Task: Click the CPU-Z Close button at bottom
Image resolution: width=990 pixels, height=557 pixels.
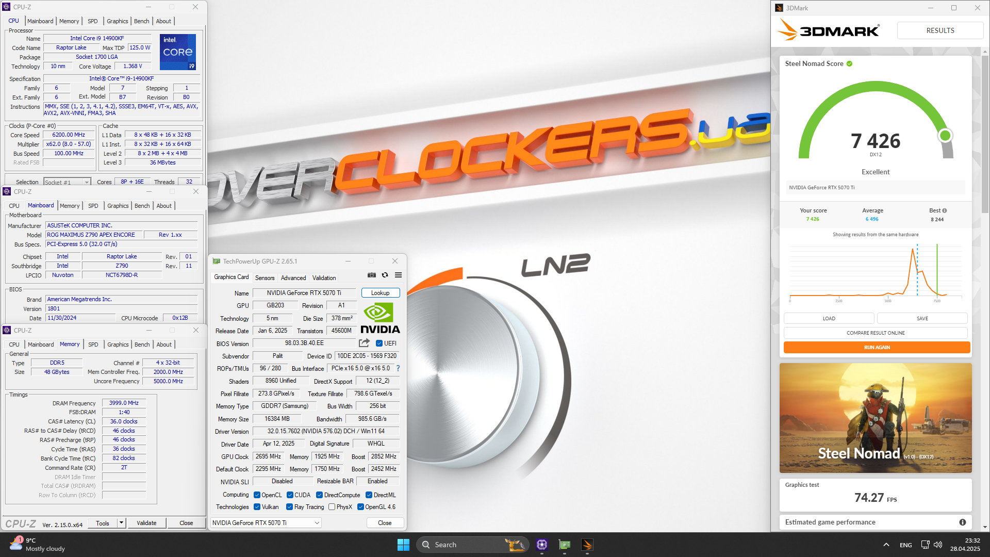Action: 186,523
